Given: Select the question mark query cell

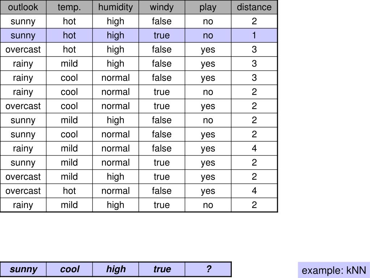Looking at the screenshot, I should point(208,269).
